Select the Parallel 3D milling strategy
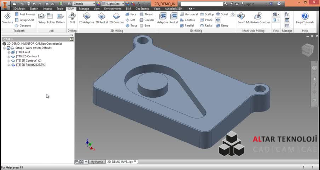Screen dimensions: 320x170 click(x=187, y=25)
